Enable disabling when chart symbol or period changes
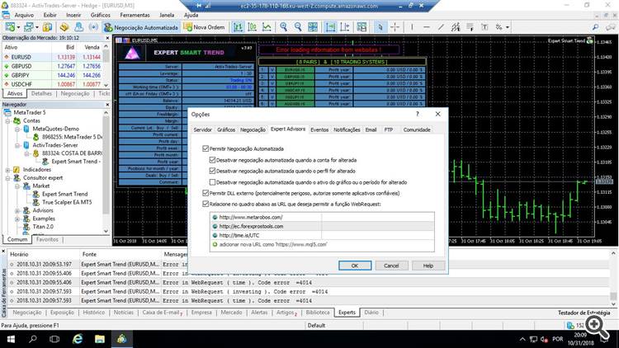 pos(213,181)
